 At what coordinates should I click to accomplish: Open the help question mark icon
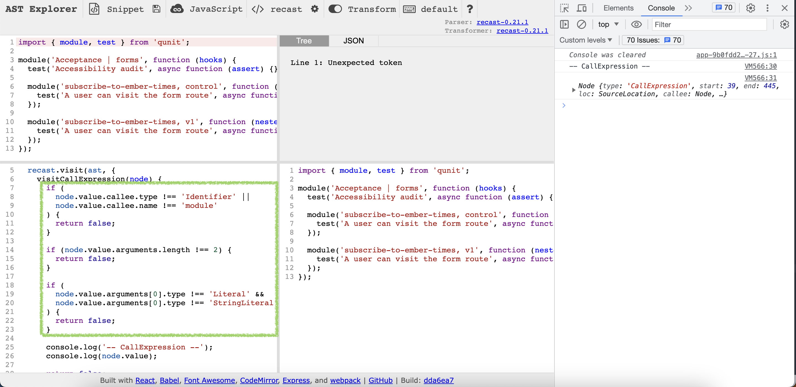470,9
